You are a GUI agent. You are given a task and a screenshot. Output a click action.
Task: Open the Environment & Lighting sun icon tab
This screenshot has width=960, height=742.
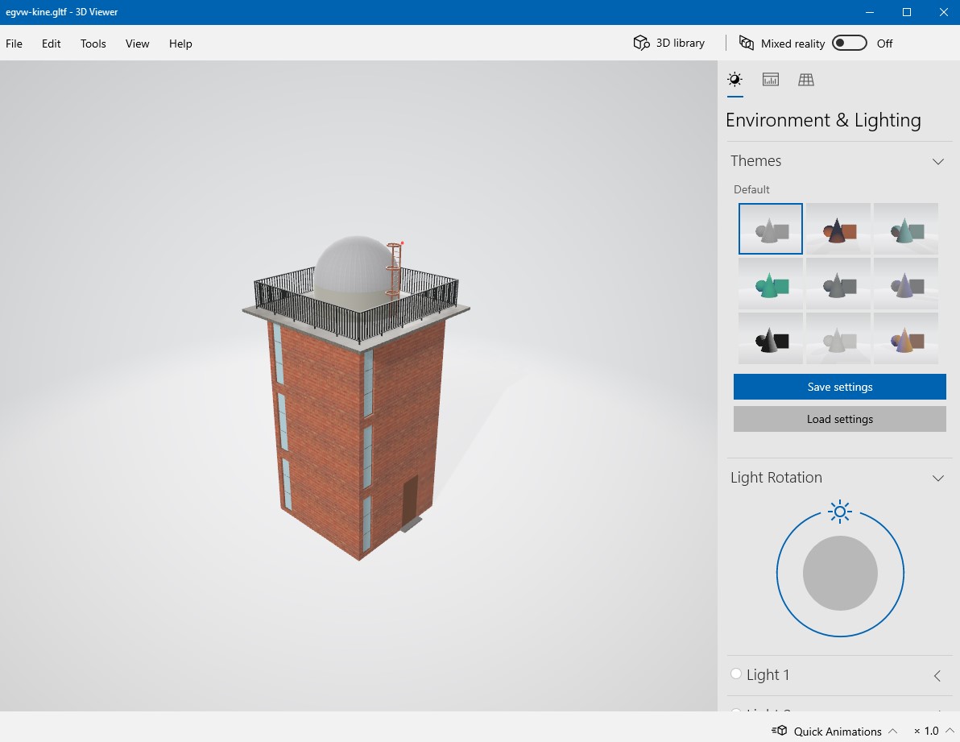pos(734,80)
